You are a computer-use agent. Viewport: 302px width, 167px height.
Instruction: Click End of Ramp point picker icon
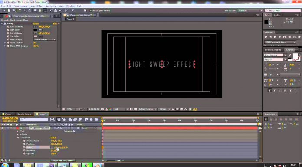(36, 33)
